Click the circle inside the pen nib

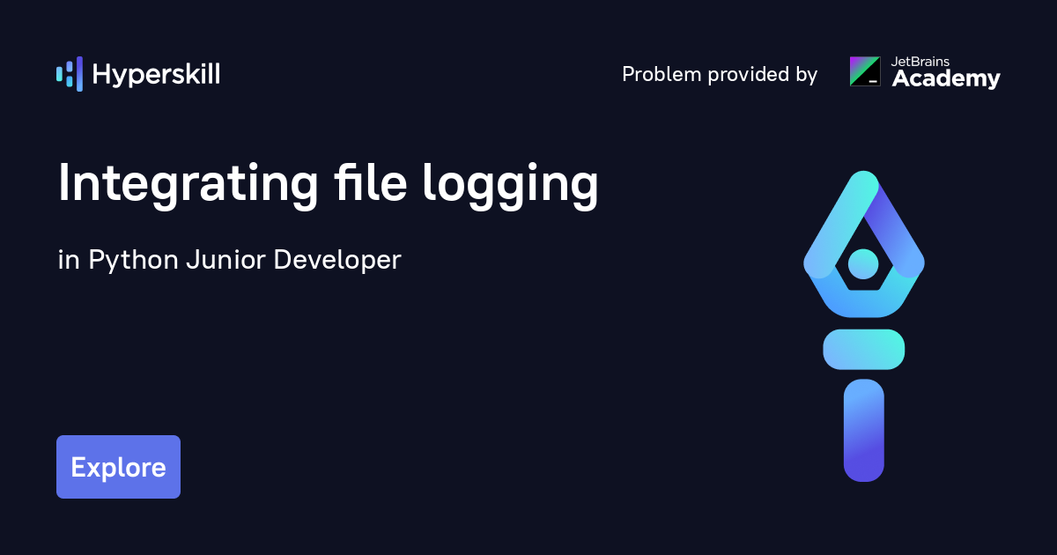click(x=863, y=263)
